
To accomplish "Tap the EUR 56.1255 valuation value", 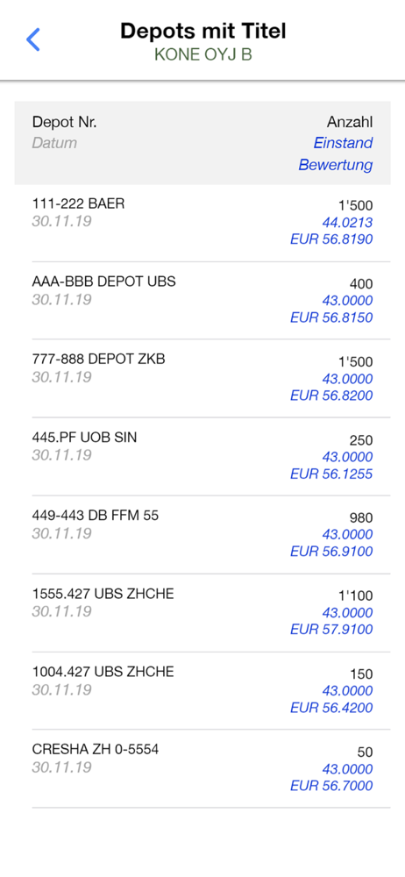I will coord(331,474).
